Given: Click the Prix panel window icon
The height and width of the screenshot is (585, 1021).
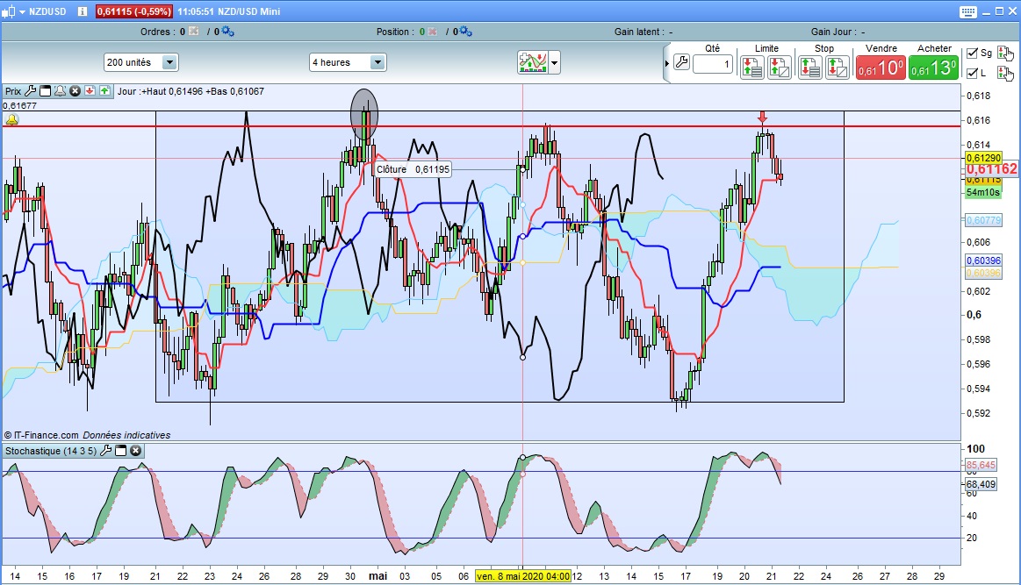Looking at the screenshot, I should click(46, 91).
